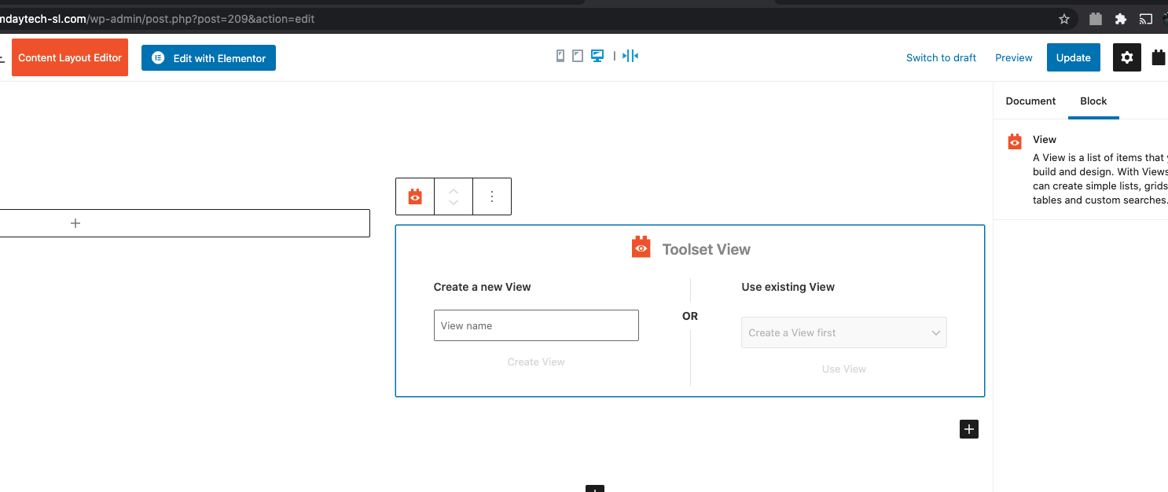
Task: Click the blue column-width arrows icon
Action: coord(630,56)
